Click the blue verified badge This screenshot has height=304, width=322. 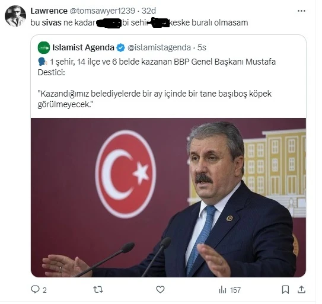point(120,47)
